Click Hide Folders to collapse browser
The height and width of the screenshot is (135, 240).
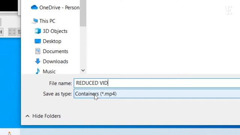(46, 116)
